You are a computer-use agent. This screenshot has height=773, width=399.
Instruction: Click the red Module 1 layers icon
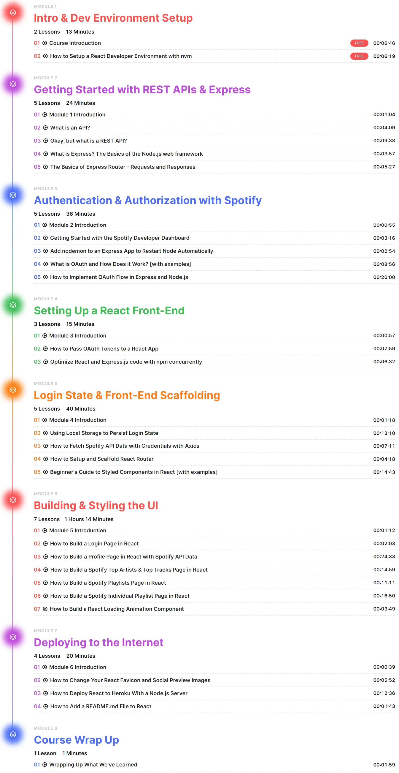[x=13, y=12]
